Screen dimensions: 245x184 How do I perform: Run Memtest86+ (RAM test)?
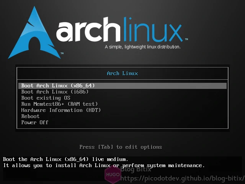click(x=59, y=104)
